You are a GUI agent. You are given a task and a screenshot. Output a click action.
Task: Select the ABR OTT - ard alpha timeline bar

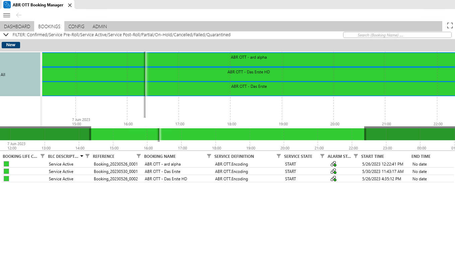[x=249, y=59]
